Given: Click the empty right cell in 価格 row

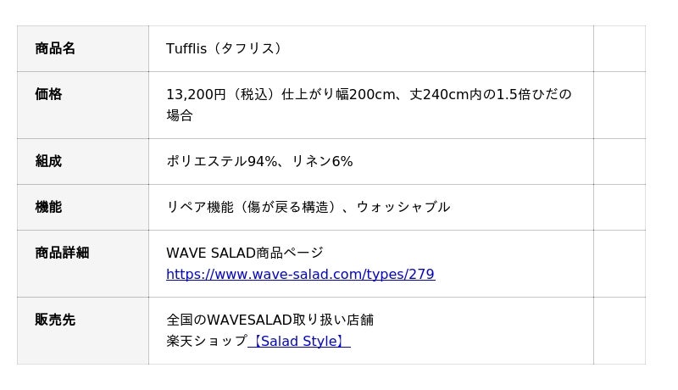Looking at the screenshot, I should point(619,104).
